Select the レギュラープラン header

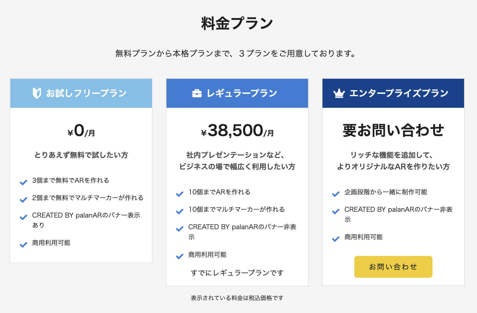pyautogui.click(x=237, y=93)
